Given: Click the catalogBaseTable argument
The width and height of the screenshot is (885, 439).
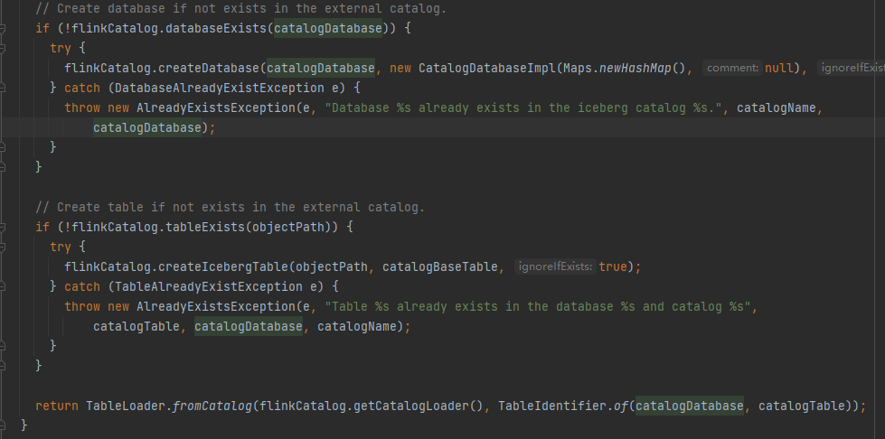Looking at the screenshot, I should 440,266.
